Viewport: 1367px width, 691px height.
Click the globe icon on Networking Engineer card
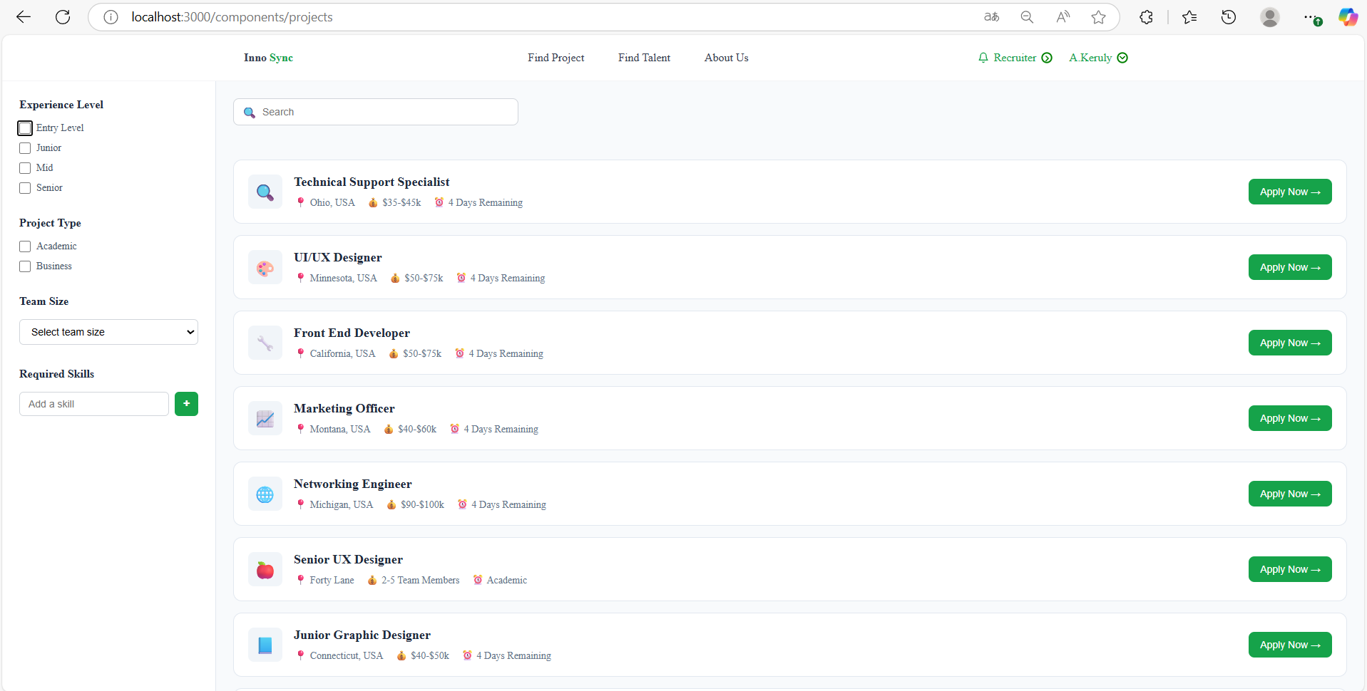click(x=265, y=494)
